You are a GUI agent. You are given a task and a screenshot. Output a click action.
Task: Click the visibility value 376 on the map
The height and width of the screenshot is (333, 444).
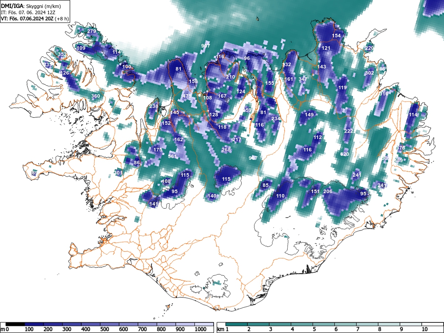[x=400, y=148]
